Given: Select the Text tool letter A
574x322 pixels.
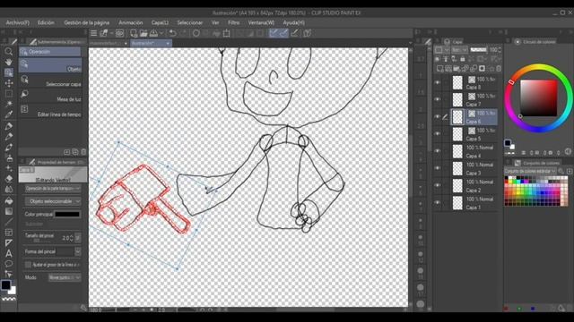Looking at the screenshot, I should pyautogui.click(x=9, y=253).
